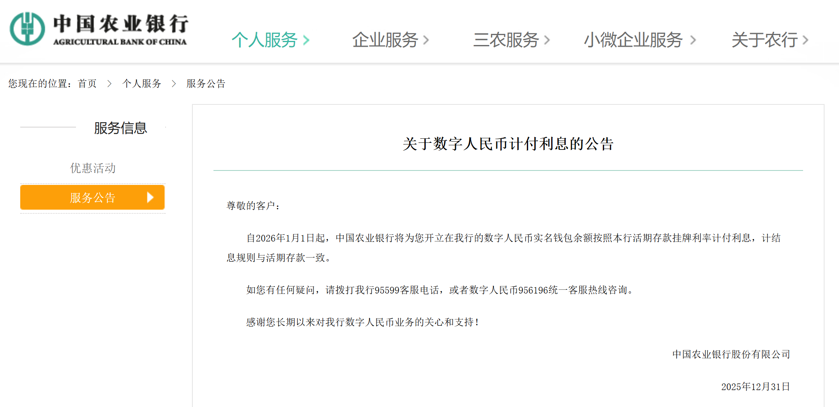Click the closing line 感谢您长期以来
Screen dimensions: 839x407
(363, 322)
